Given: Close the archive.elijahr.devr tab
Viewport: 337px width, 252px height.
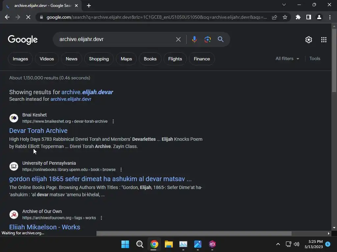Looking at the screenshot, I should (x=76, y=6).
